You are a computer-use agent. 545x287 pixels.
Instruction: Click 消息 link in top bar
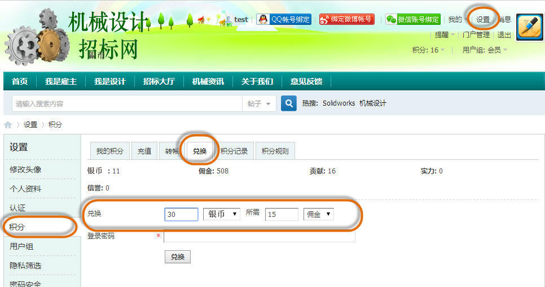pyautogui.click(x=505, y=19)
